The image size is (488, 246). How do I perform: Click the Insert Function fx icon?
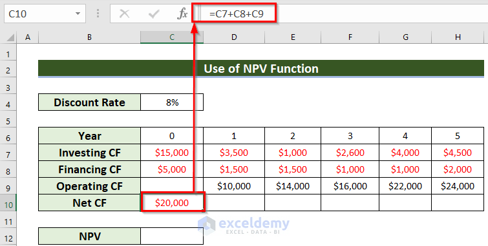pos(182,14)
